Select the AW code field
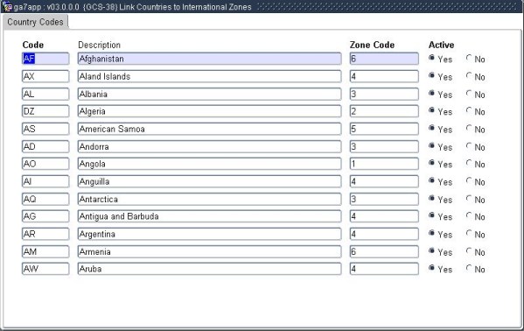 point(45,269)
